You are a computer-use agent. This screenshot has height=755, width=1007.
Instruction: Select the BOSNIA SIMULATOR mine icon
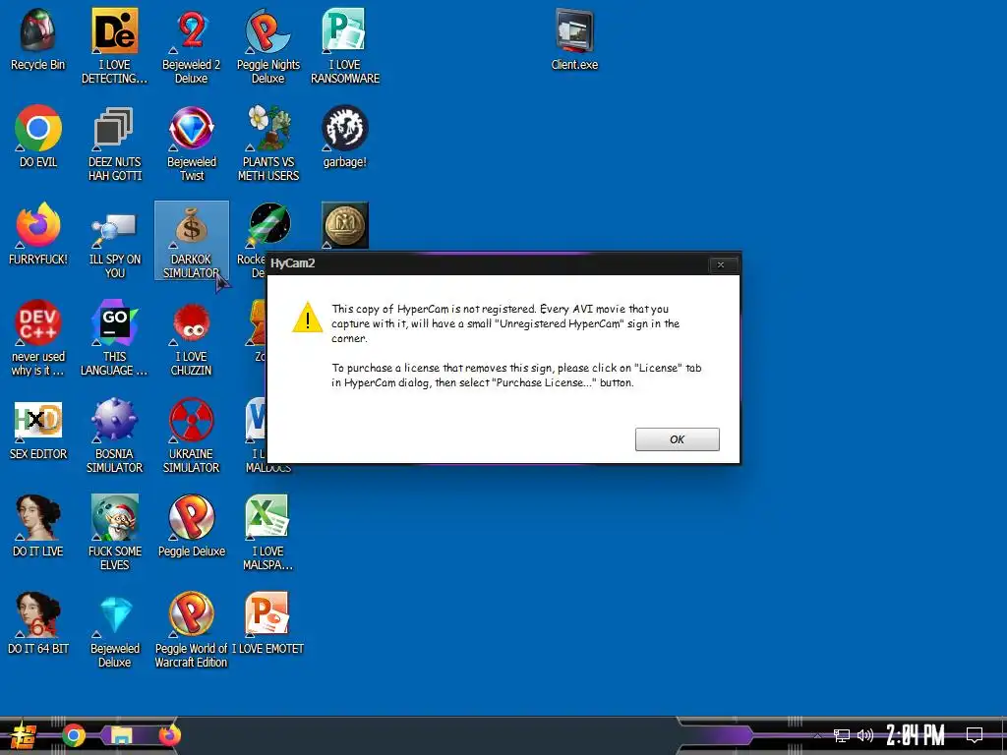tap(114, 436)
